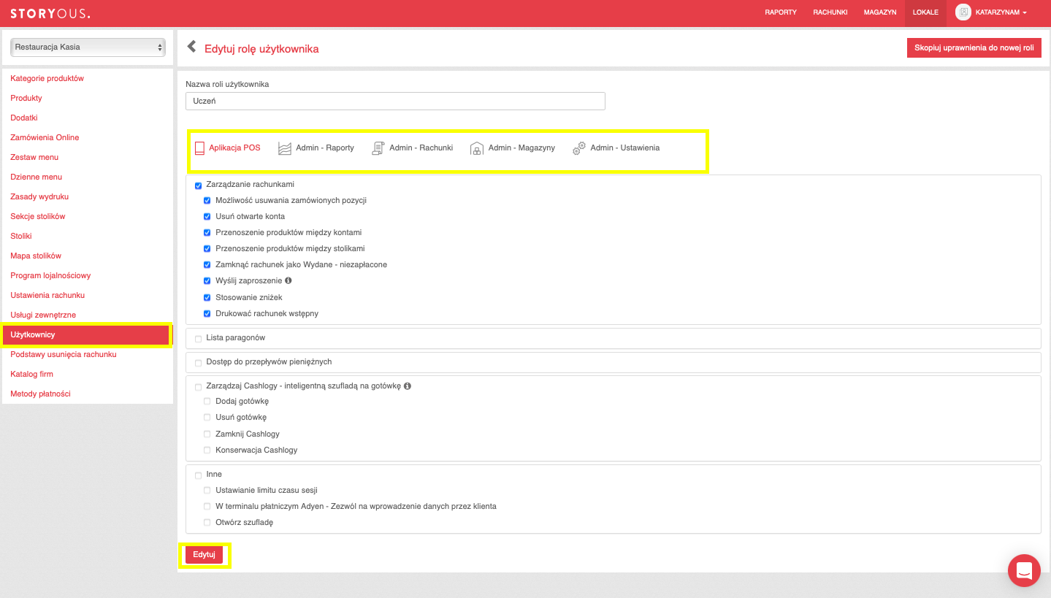Screen dimensions: 1051x598
Task: Open Mapa stolików in sidebar
Action: [36, 256]
